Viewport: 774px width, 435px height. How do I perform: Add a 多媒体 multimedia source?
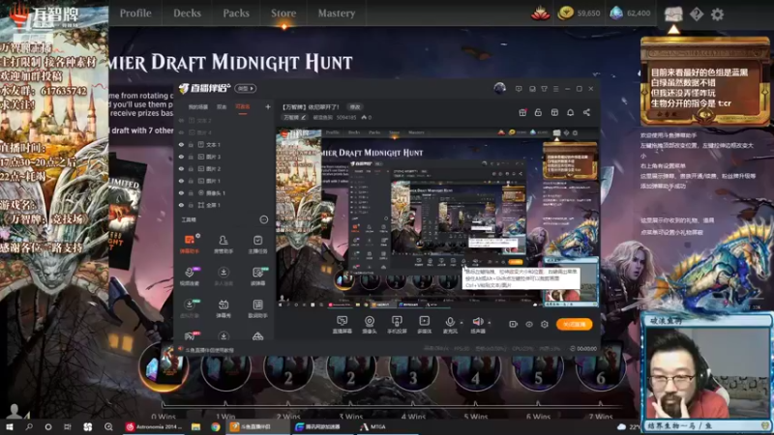click(424, 325)
